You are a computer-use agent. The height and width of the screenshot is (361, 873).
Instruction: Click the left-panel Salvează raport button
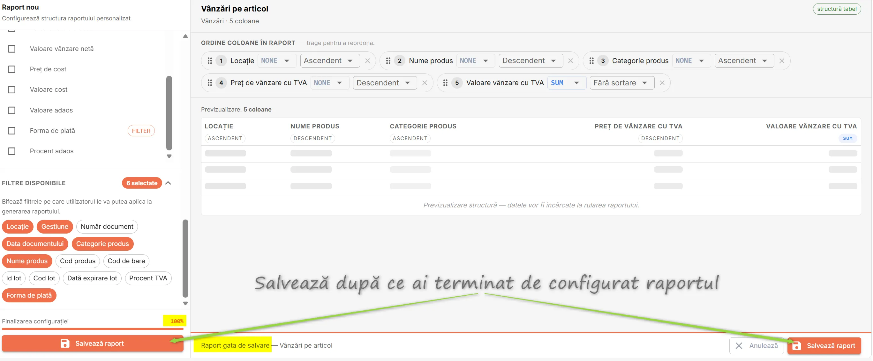point(93,343)
